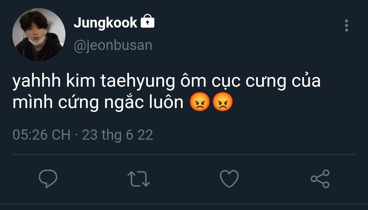Open the @jeonbusan handle link
368x210 pixels.
pos(113,45)
